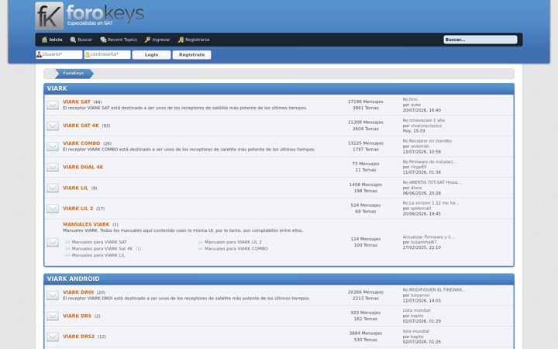Open subforum Manuales para VIARK Sat 4K
The image size is (558, 349).
click(102, 249)
